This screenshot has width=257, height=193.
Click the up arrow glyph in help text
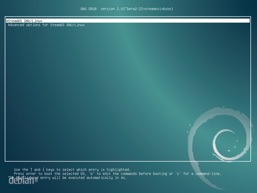(x=31, y=169)
